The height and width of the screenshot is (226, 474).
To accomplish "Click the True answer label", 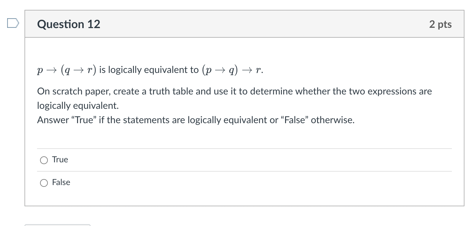I will tap(60, 160).
